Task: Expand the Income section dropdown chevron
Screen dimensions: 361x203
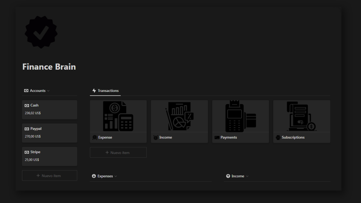Action: [247, 176]
